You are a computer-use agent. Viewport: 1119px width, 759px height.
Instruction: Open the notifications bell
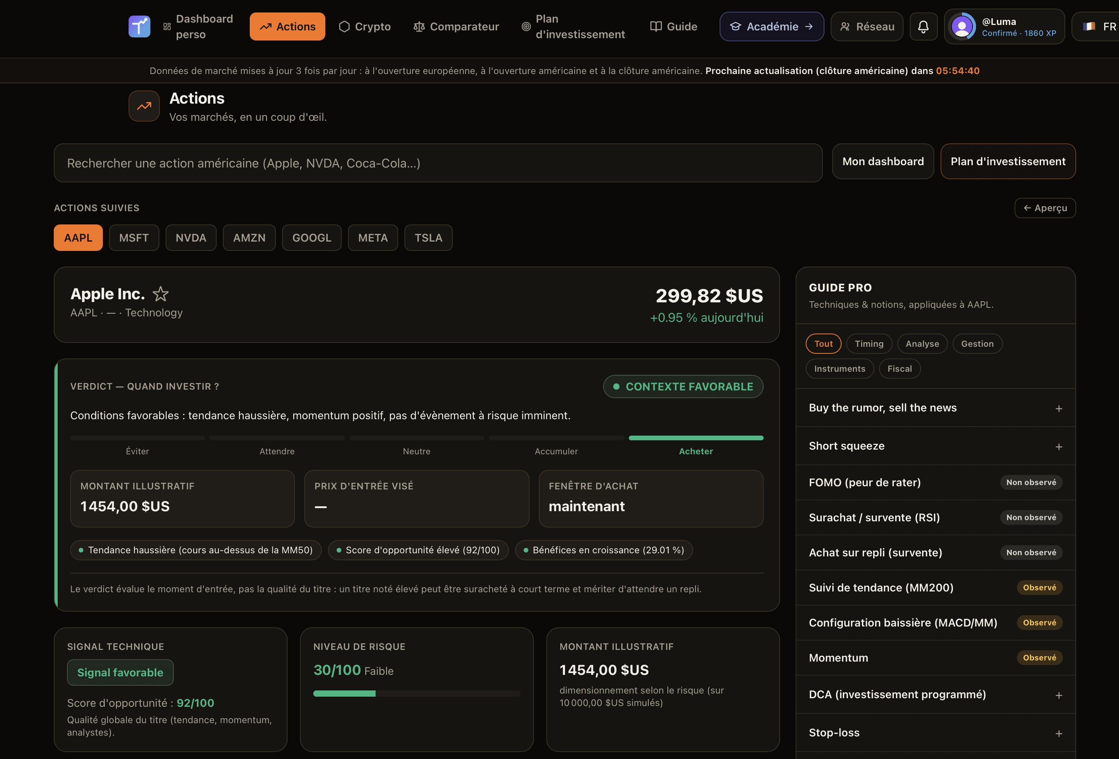pos(923,26)
